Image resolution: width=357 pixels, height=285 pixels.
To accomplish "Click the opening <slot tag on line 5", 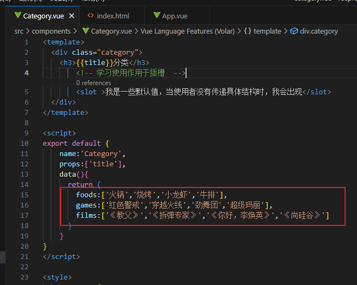I will tap(87, 92).
